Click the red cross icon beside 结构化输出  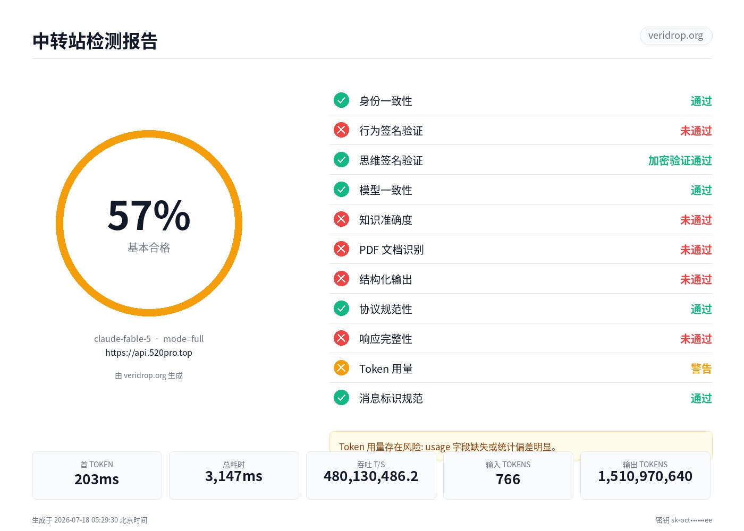pos(341,279)
